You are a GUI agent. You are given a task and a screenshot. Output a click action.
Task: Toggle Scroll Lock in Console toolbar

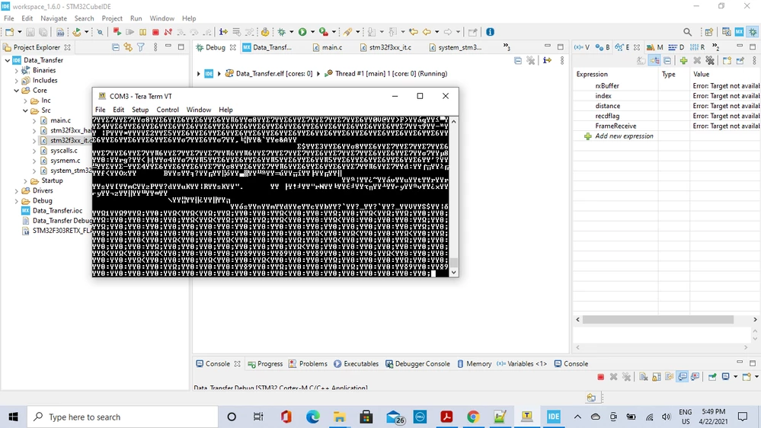[x=657, y=377]
